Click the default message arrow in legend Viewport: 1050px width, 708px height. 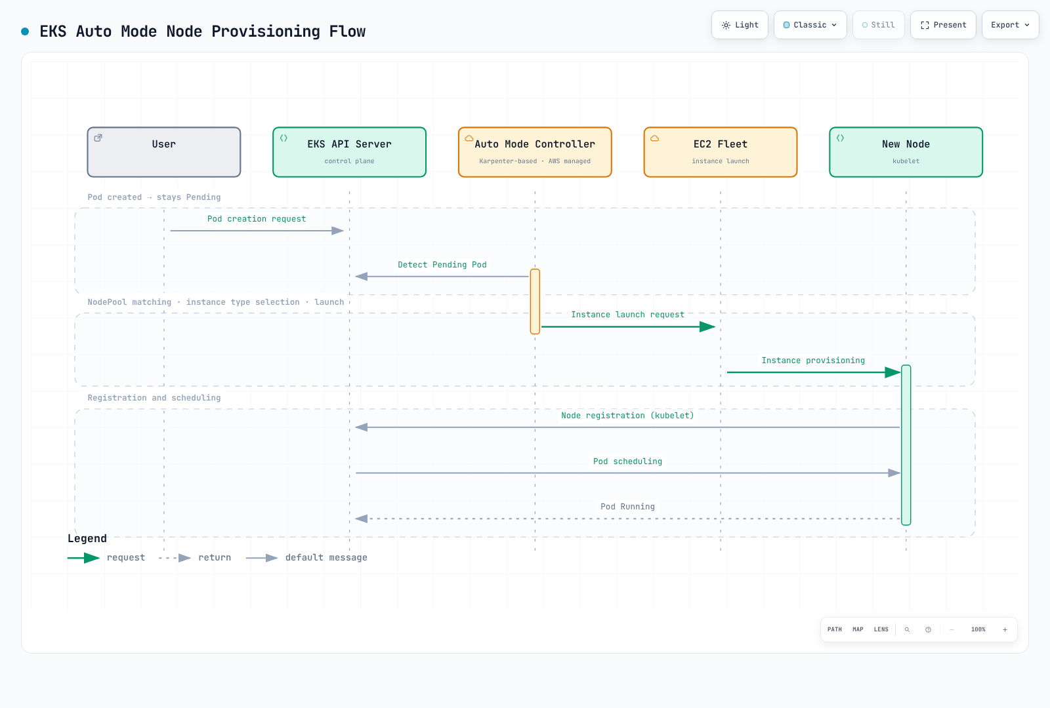[x=262, y=558]
